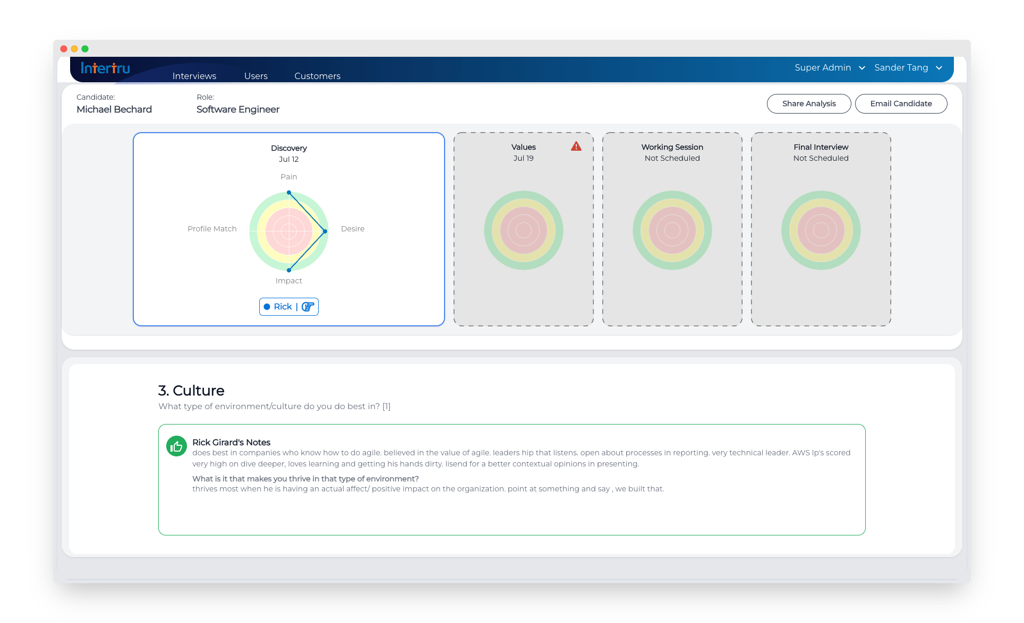Select the Final Interview card
Image resolution: width=1024 pixels, height=623 pixels.
(821, 229)
